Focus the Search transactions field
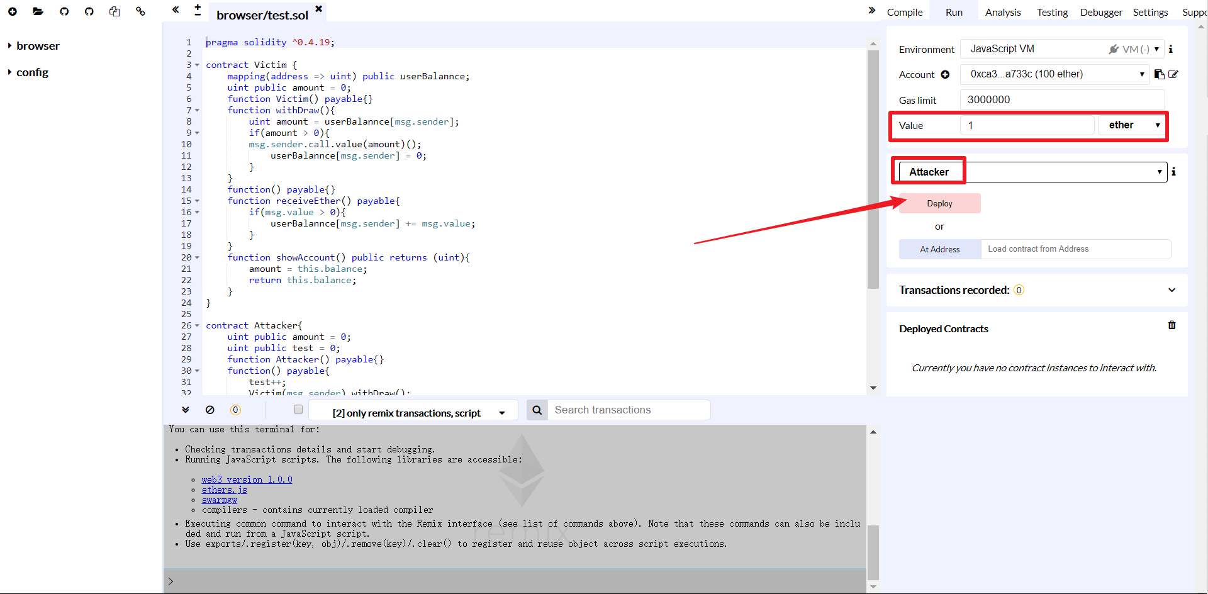The width and height of the screenshot is (1208, 594). 629,410
